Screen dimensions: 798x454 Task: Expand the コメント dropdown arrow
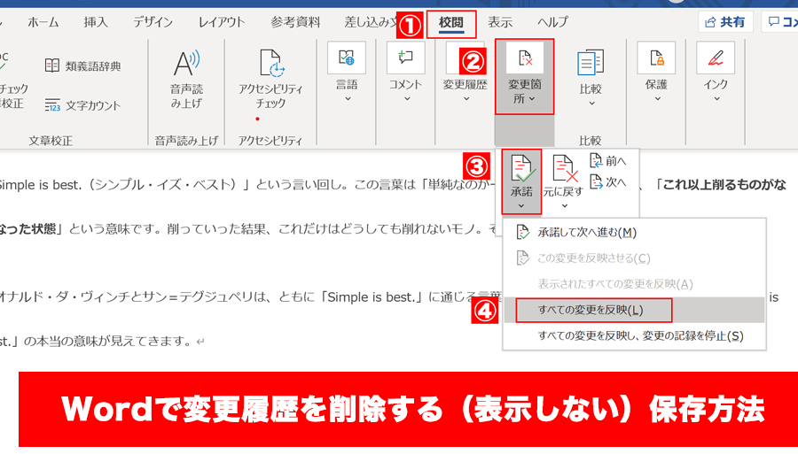point(407,99)
